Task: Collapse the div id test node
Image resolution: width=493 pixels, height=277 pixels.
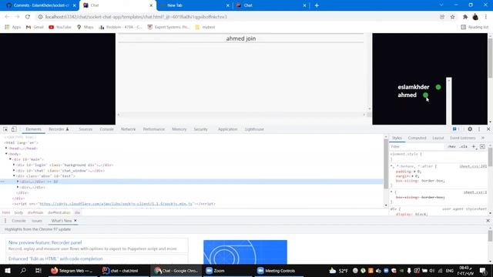Action: coord(14,176)
